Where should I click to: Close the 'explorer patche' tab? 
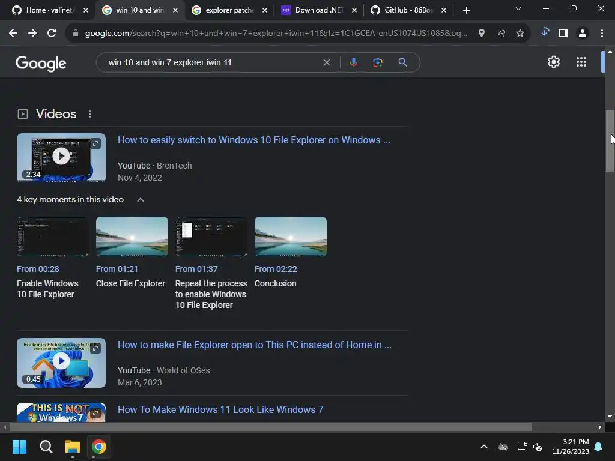point(265,10)
